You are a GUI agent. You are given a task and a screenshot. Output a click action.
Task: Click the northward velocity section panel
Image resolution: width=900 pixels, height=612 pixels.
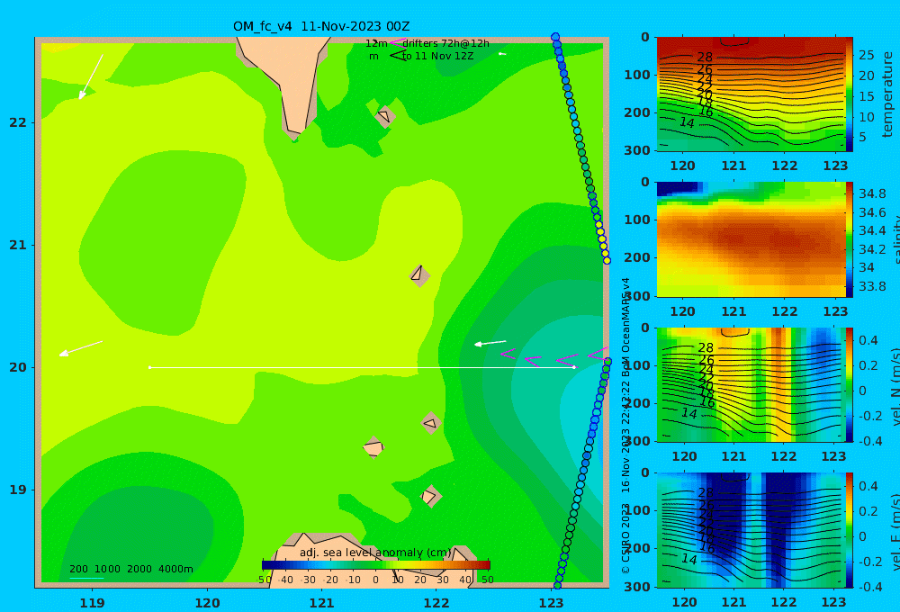click(751, 384)
